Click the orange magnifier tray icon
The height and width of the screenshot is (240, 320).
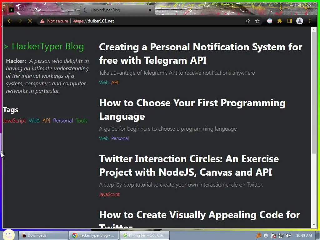click(258, 236)
